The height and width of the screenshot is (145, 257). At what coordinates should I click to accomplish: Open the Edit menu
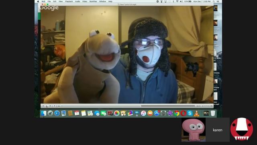pos(55,1)
